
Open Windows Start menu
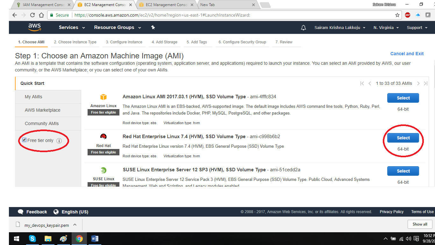[17, 239]
